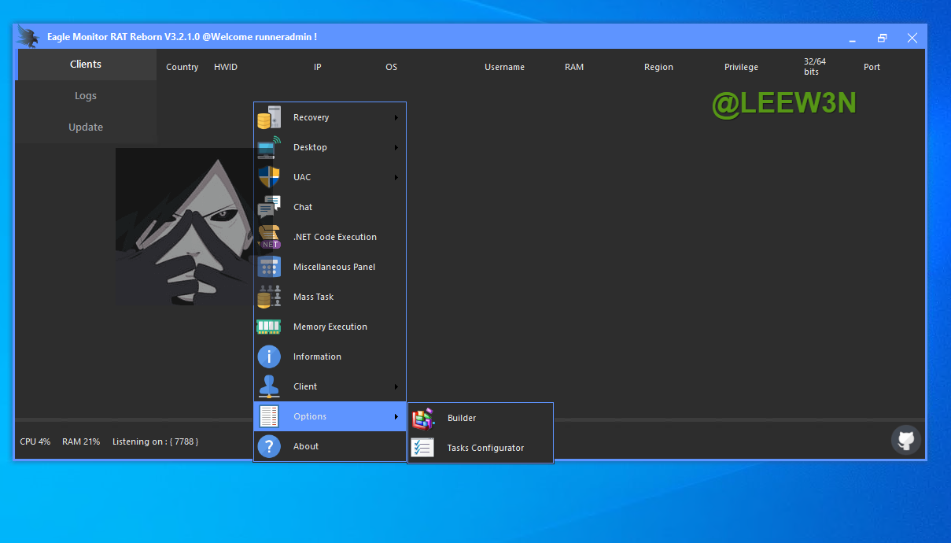Choose .NET Code Execution from the menu
Image resolution: width=951 pixels, height=543 pixels.
click(334, 237)
